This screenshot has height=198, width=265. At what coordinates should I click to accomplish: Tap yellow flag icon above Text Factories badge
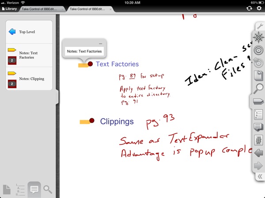coord(12,50)
